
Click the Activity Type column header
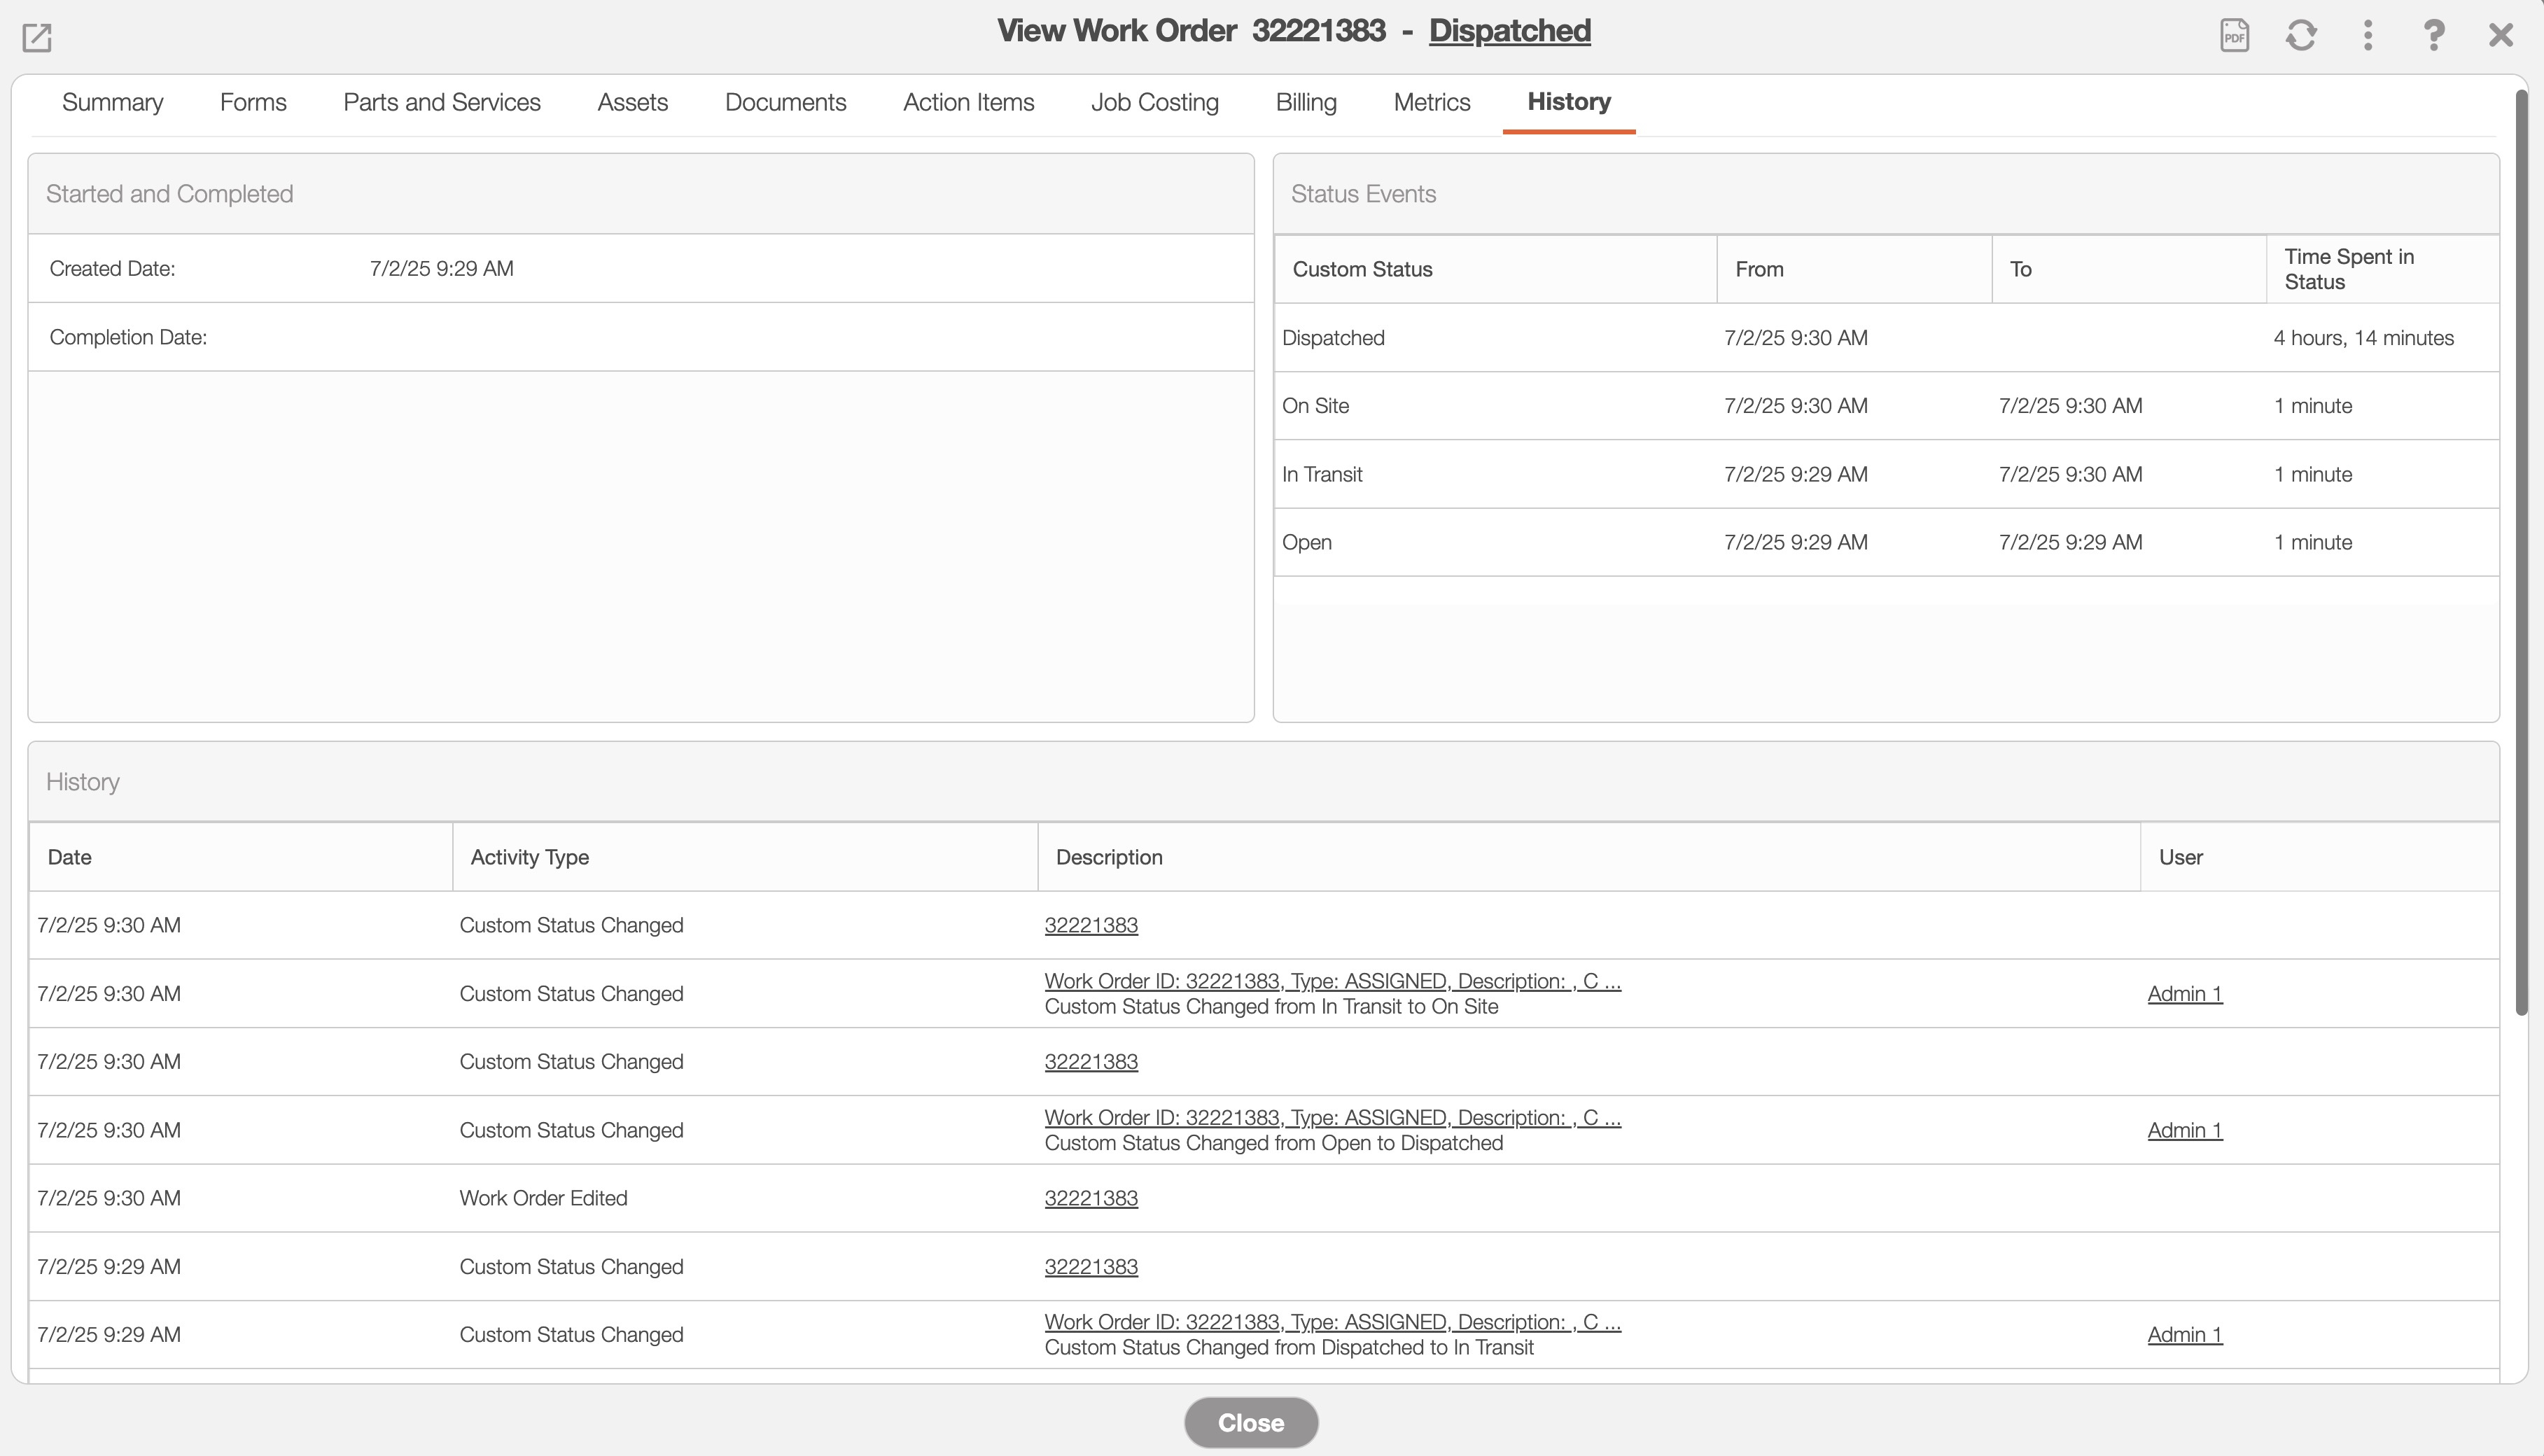click(x=529, y=857)
